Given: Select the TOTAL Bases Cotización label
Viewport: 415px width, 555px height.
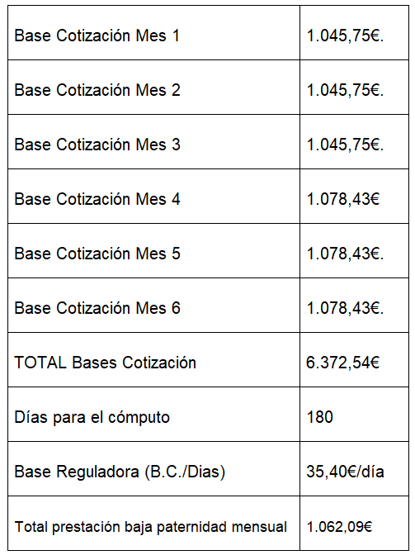Looking at the screenshot, I should [x=105, y=363].
